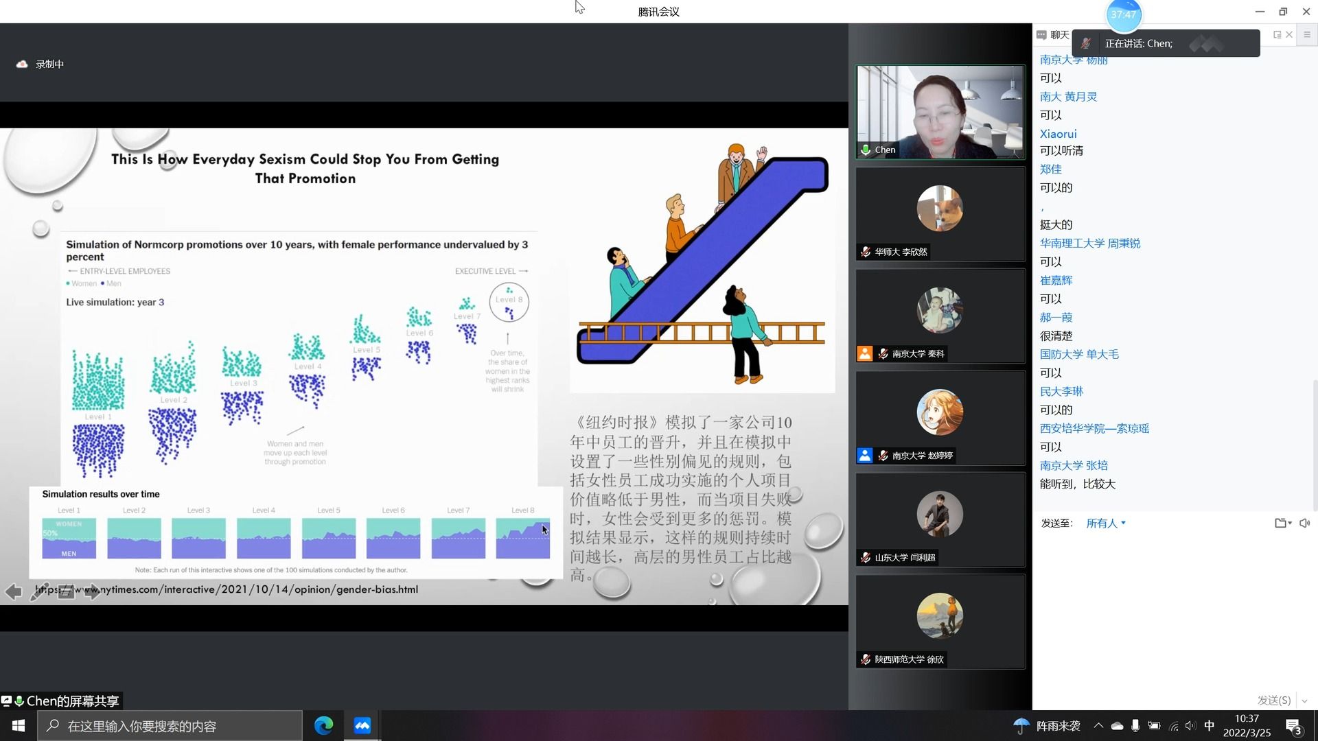Image resolution: width=1318 pixels, height=741 pixels.
Task: Click chat sender name 国防大学 单大毛
Action: tap(1079, 354)
